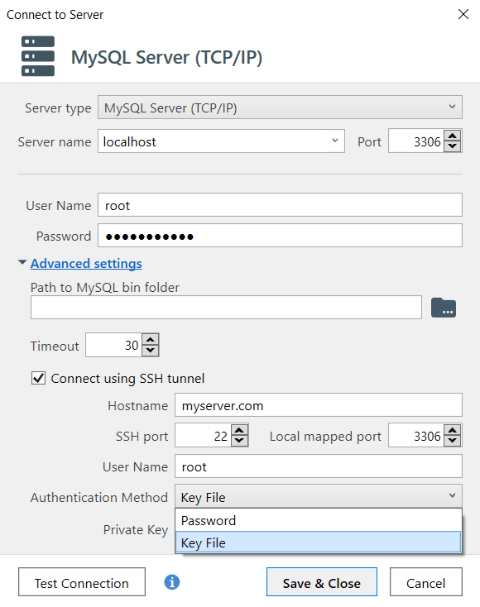Open the Server type dropdown

coord(280,108)
